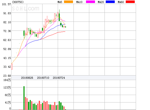150x110 pixels.
Task: Select the 20180724 date label
Action: [59, 78]
